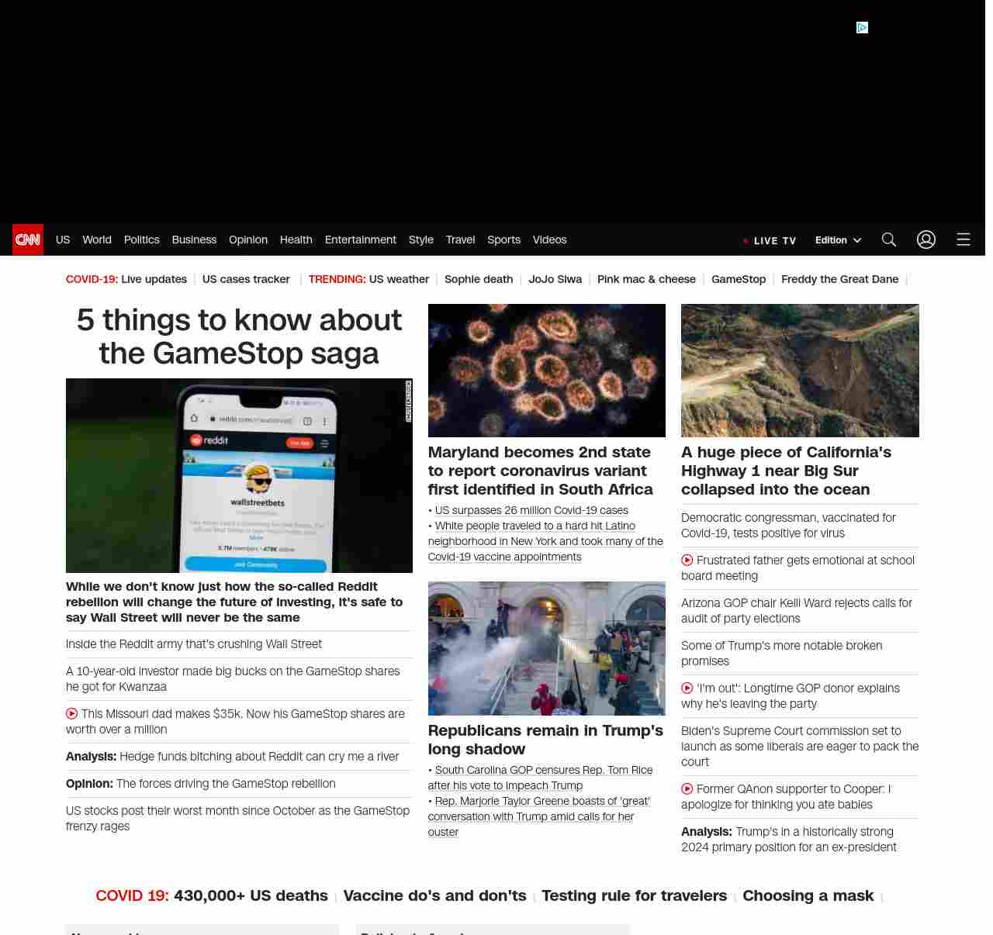Viewport: 993px width, 935px height.
Task: Click the Reddit phone GameStop image
Action: point(239,475)
